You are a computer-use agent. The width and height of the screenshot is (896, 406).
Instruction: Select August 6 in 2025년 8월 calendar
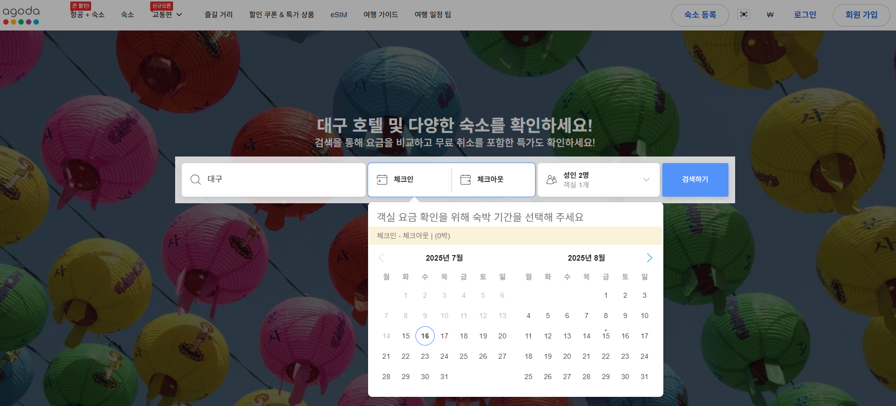pos(567,316)
